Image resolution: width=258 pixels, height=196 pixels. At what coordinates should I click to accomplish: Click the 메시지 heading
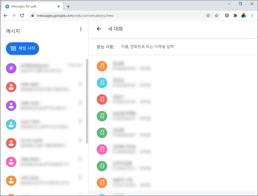[13, 31]
